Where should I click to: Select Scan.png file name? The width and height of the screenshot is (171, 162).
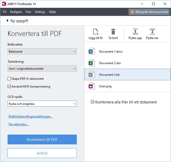(105, 86)
